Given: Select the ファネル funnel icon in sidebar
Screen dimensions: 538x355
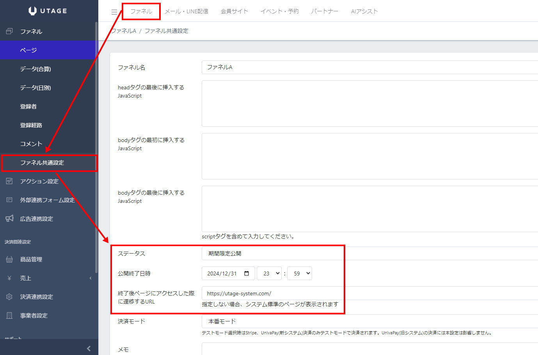Looking at the screenshot, I should coord(9,31).
